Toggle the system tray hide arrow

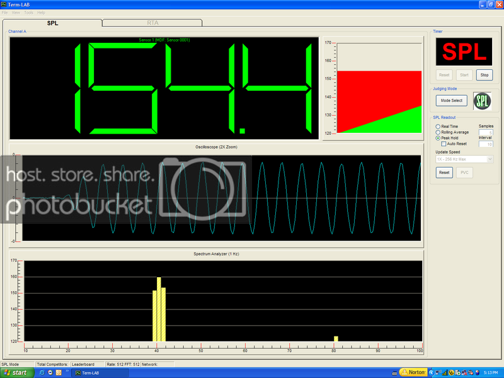(432, 373)
